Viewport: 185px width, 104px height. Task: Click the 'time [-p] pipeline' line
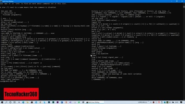[100, 53]
